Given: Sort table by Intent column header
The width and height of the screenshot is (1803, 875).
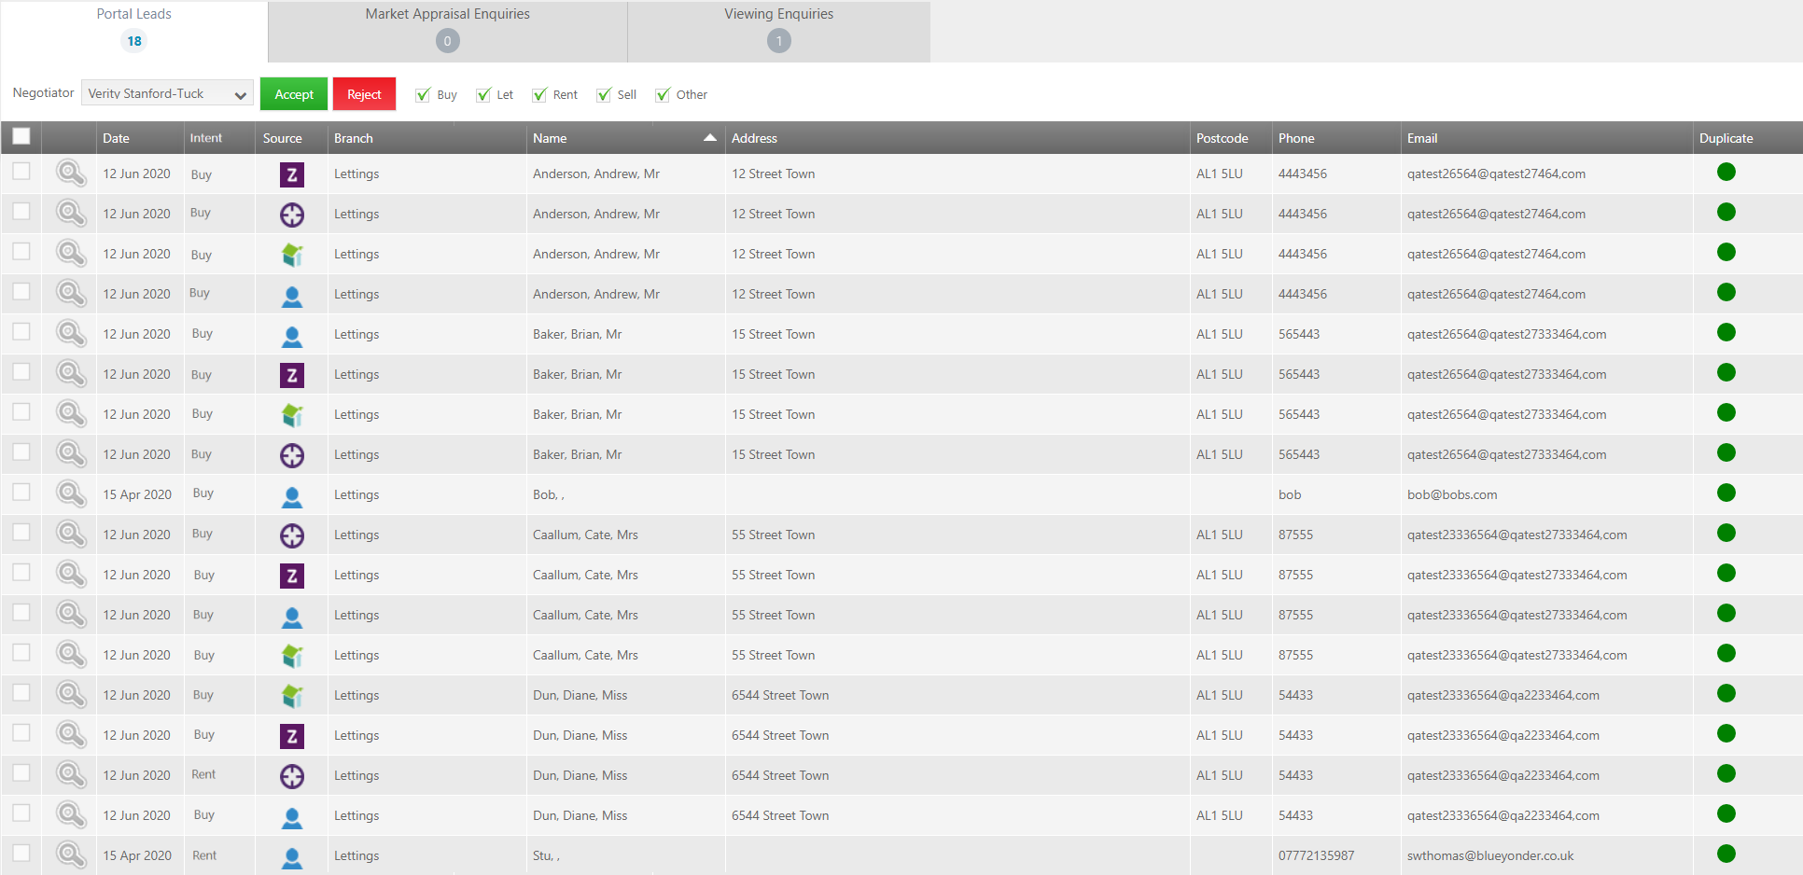Looking at the screenshot, I should [x=206, y=138].
